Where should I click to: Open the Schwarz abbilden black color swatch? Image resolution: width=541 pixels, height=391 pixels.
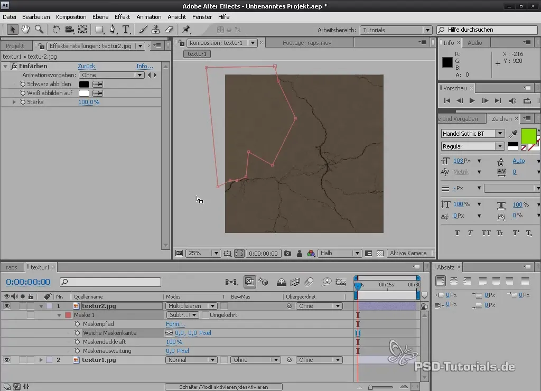pos(84,84)
